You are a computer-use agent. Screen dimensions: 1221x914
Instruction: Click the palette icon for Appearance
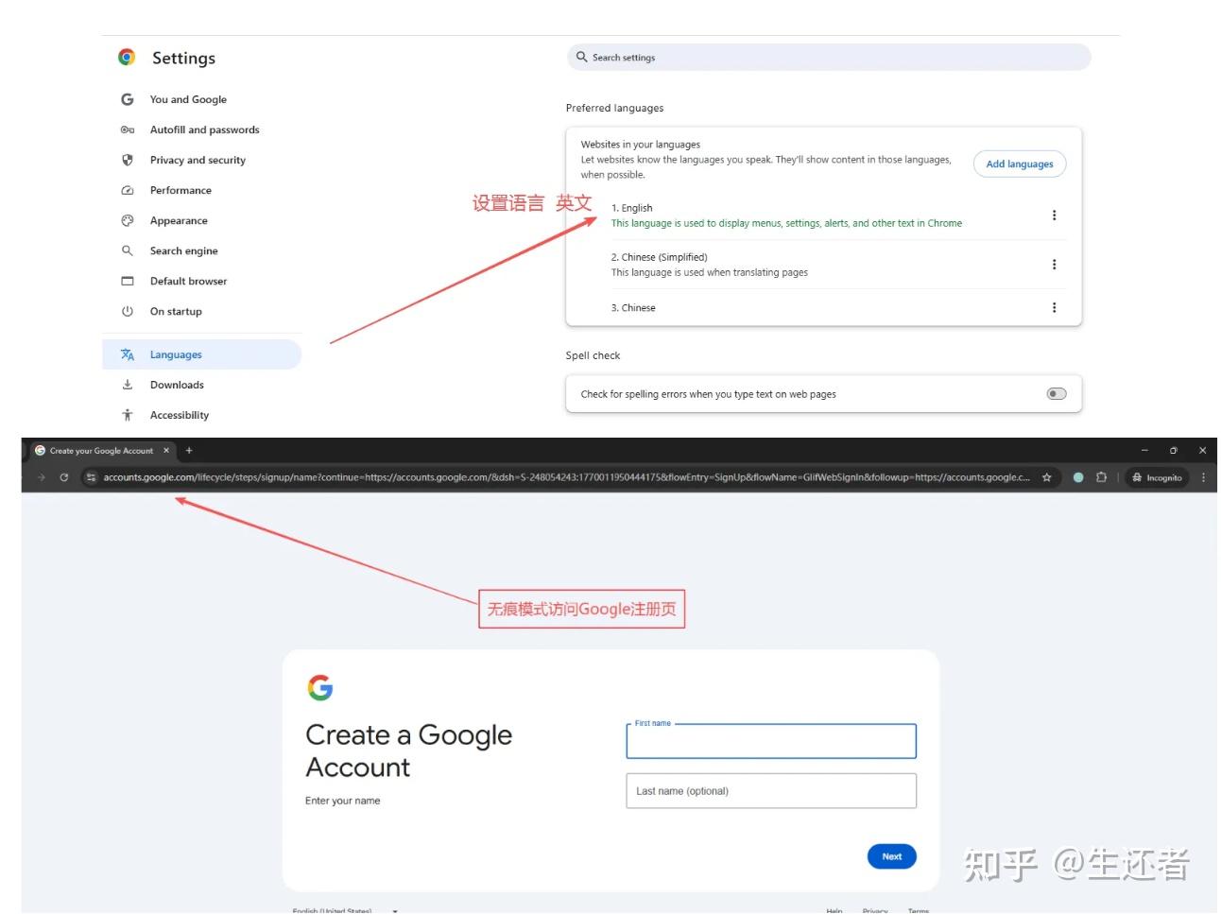tap(128, 220)
